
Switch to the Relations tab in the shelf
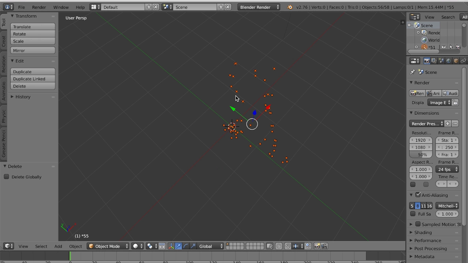(x=4, y=64)
